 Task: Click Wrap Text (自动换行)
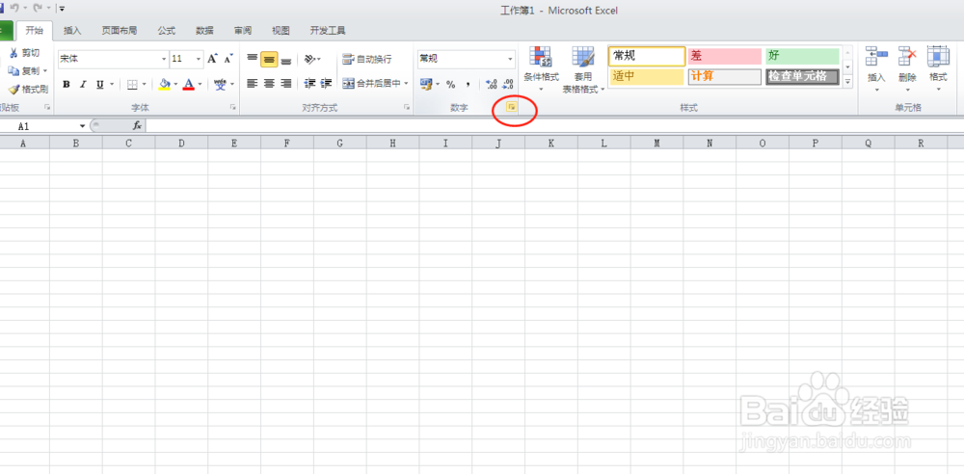point(366,59)
